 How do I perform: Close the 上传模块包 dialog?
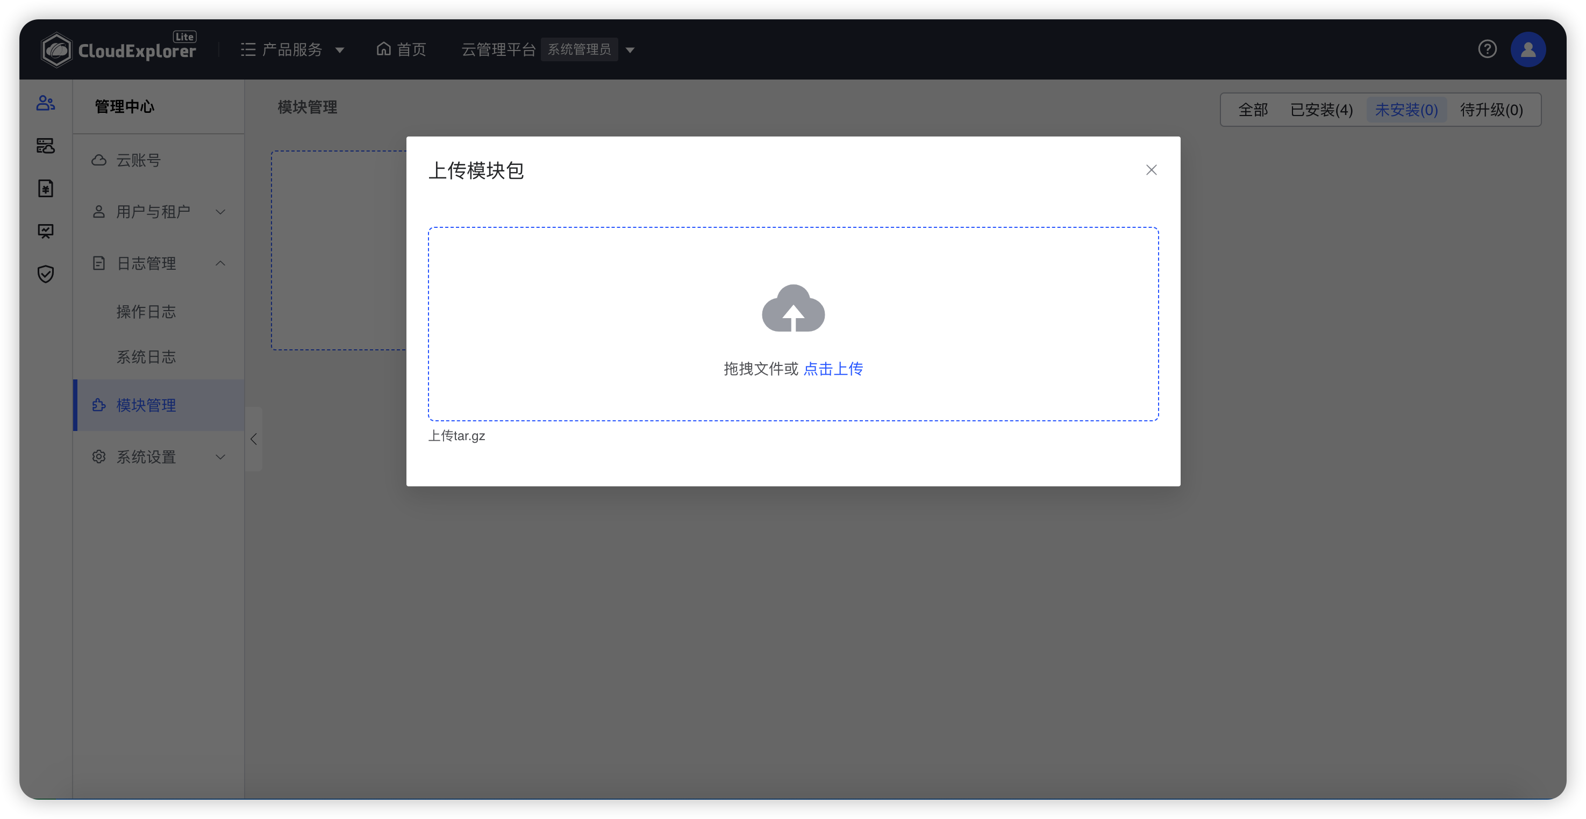pos(1151,170)
